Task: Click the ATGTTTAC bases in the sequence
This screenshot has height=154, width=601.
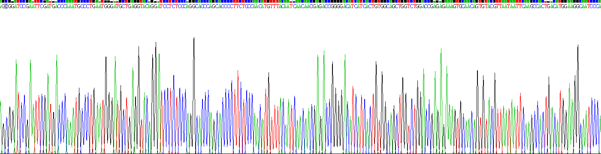Action: [273, 7]
